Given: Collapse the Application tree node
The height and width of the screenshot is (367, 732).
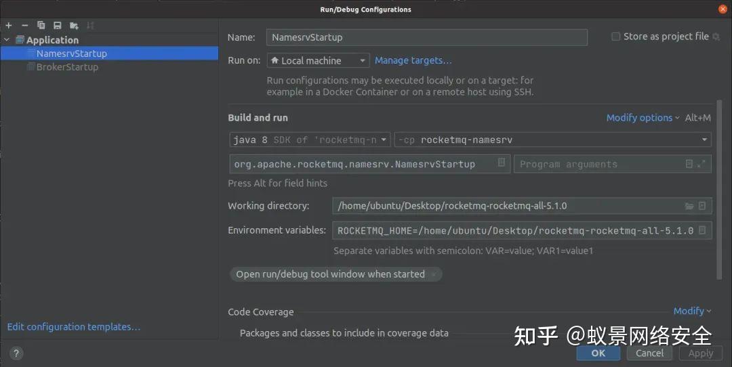Looking at the screenshot, I should 7,40.
